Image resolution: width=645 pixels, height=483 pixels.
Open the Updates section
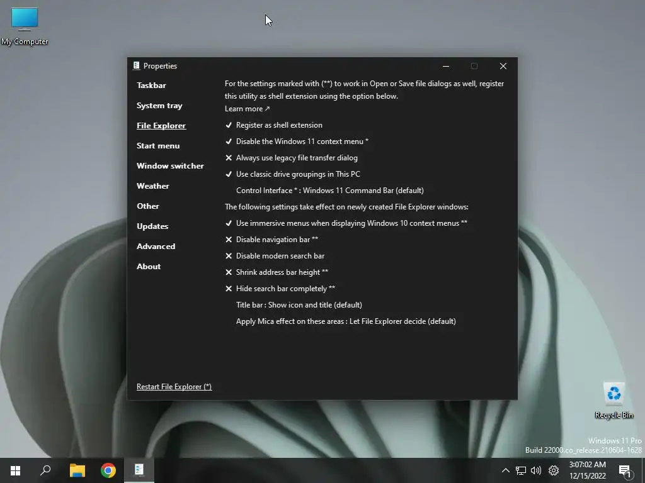[152, 226]
